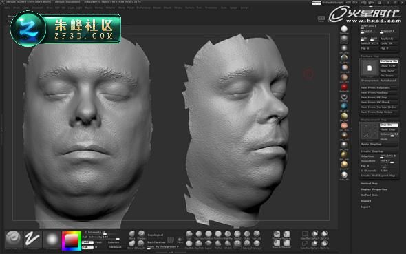This screenshot has height=254, width=406.
Task: Toggle the Texture On button
Action: 389,61
